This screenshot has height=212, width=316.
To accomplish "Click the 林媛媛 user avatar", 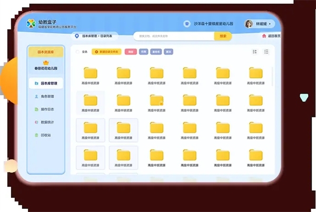I will [249, 24].
